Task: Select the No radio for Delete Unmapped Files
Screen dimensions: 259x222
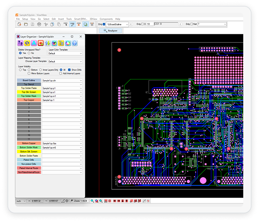Action: click(29, 53)
